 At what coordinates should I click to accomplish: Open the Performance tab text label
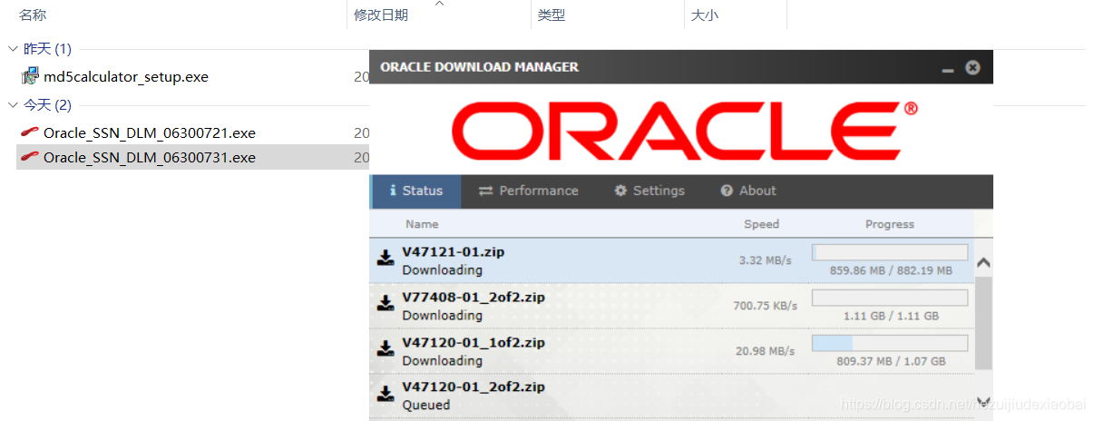(x=539, y=191)
